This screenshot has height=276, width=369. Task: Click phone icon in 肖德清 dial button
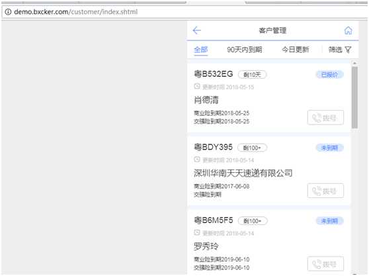click(x=317, y=118)
